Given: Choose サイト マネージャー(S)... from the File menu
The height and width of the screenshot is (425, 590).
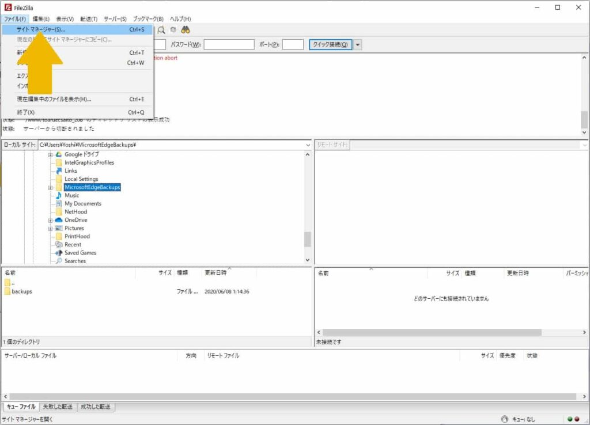Looking at the screenshot, I should [x=41, y=29].
